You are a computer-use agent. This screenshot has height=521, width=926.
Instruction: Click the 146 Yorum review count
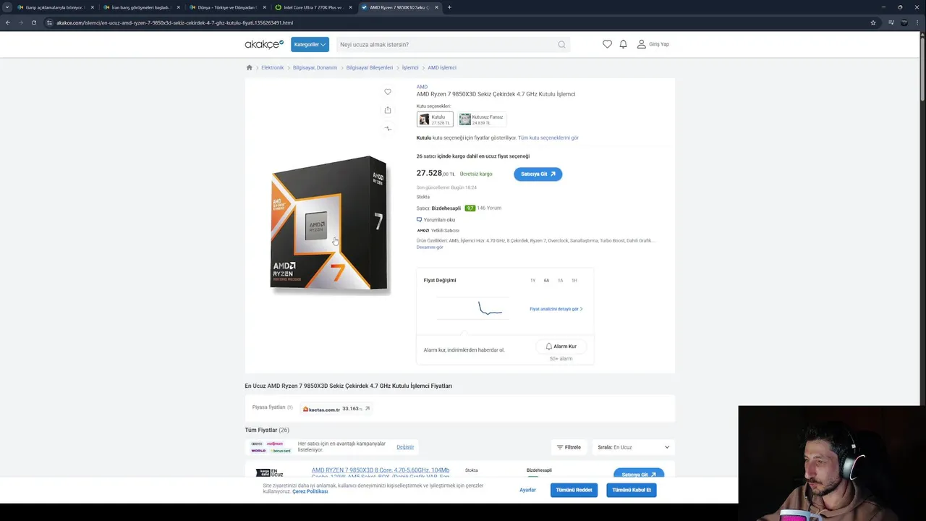coord(489,208)
